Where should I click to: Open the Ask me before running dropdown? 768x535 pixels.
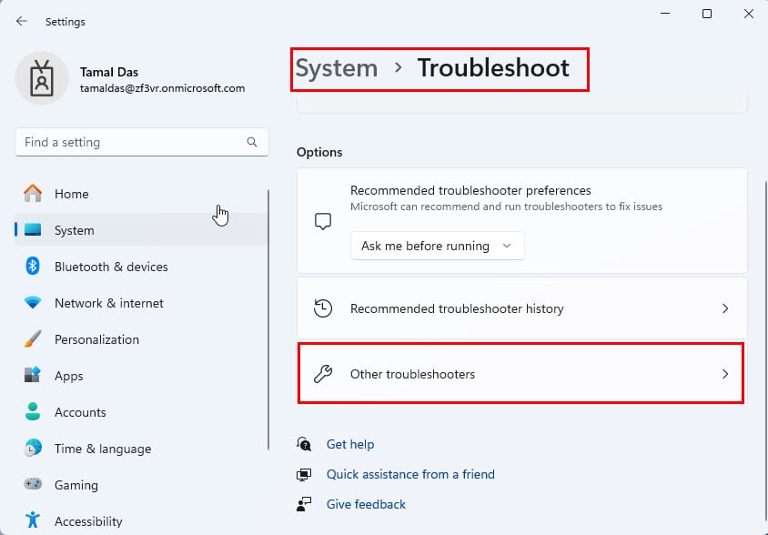[438, 246]
